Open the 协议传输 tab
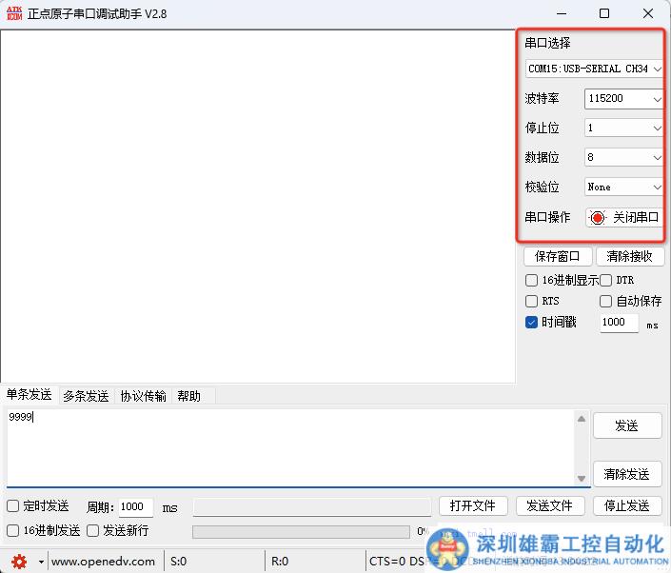 [x=143, y=396]
